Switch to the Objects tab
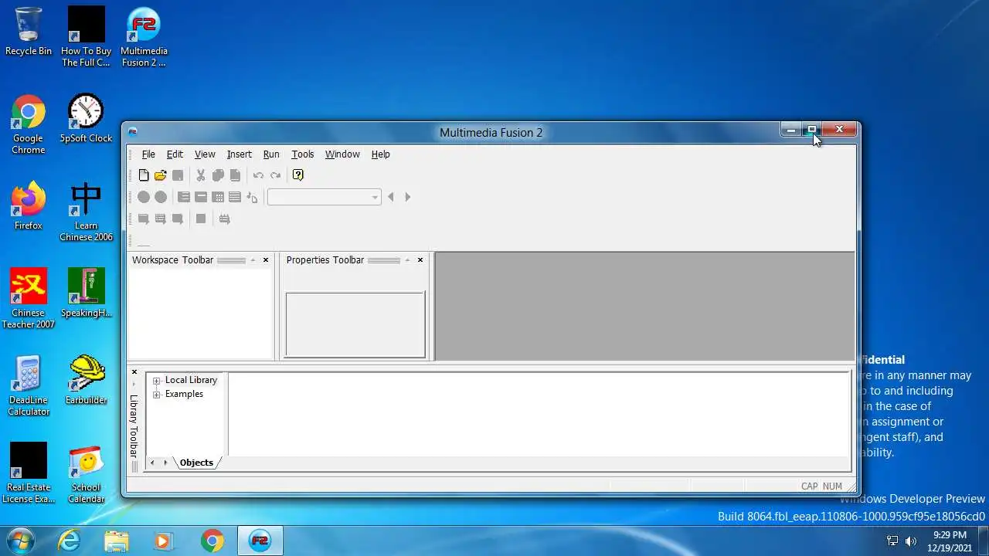This screenshot has width=989, height=556. (x=196, y=463)
